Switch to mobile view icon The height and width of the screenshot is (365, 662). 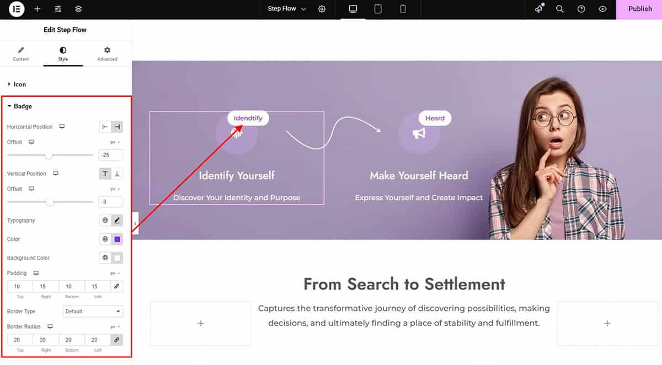[403, 9]
